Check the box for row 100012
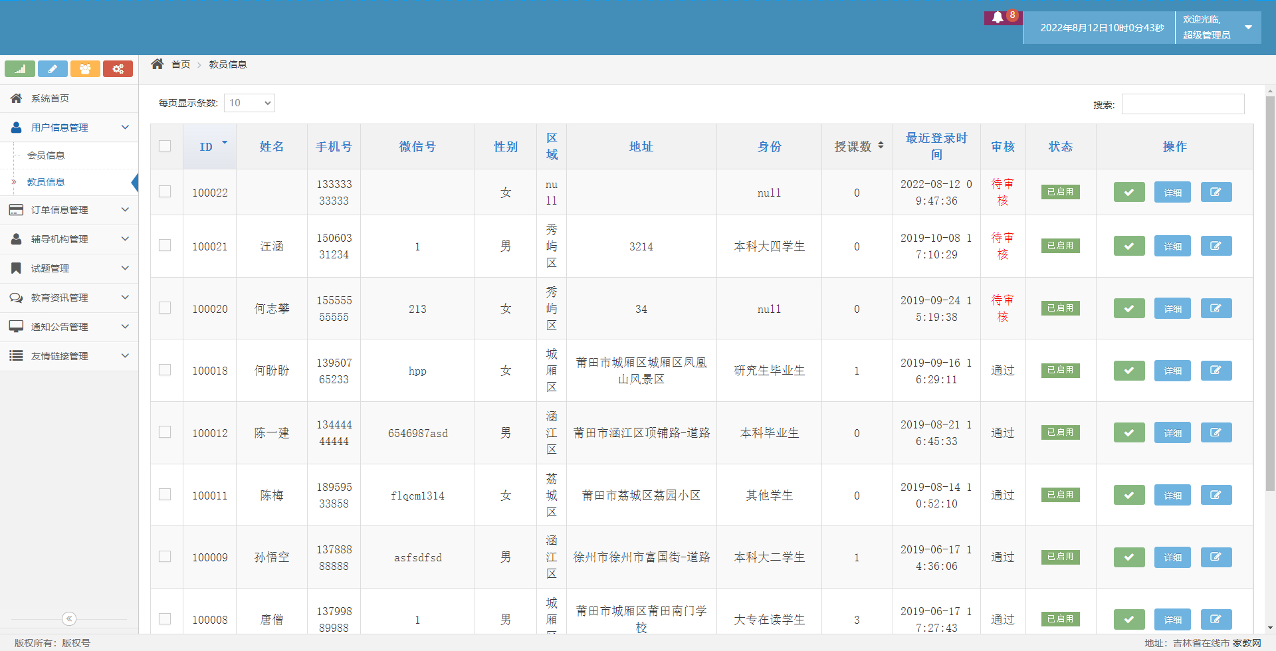 [x=165, y=432]
